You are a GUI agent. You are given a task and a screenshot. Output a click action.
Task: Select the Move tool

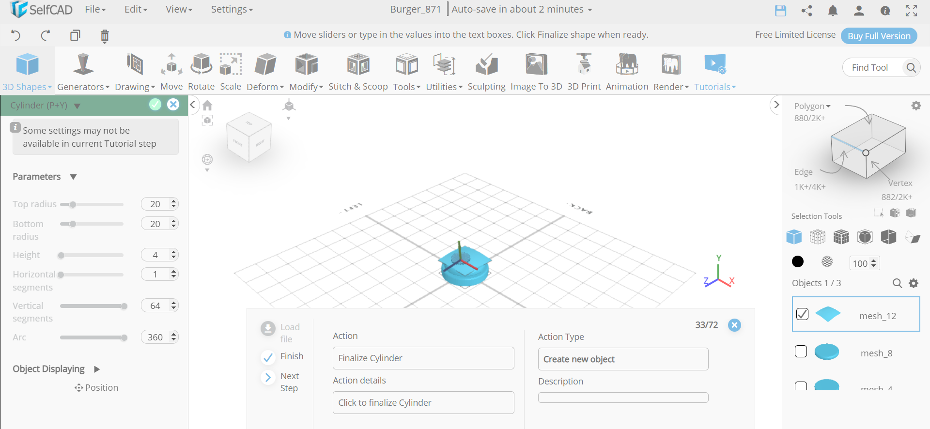[x=171, y=72]
